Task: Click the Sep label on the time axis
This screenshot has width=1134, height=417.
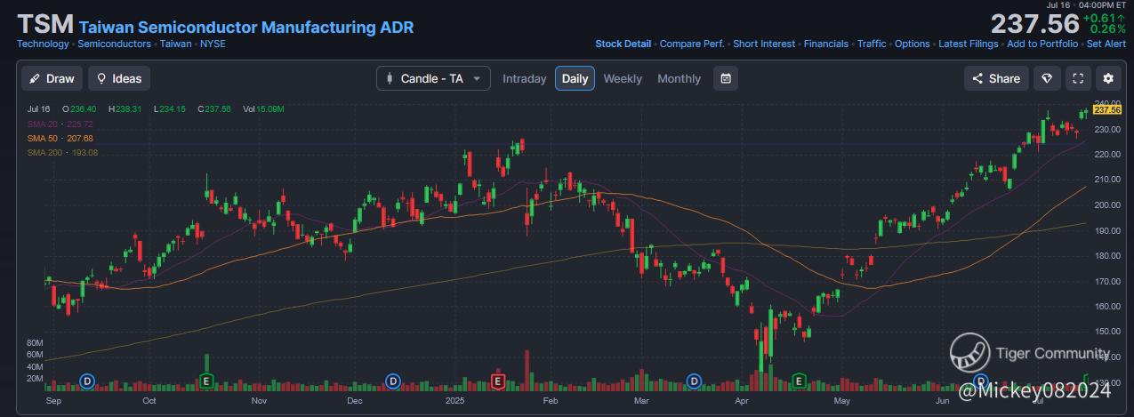Action: (x=54, y=401)
